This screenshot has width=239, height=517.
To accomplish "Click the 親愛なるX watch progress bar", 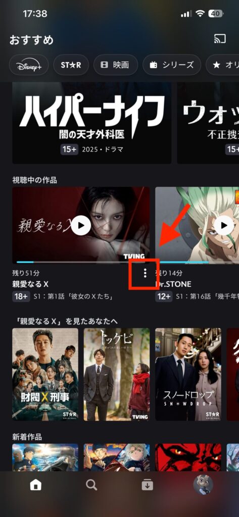I will click(x=81, y=262).
